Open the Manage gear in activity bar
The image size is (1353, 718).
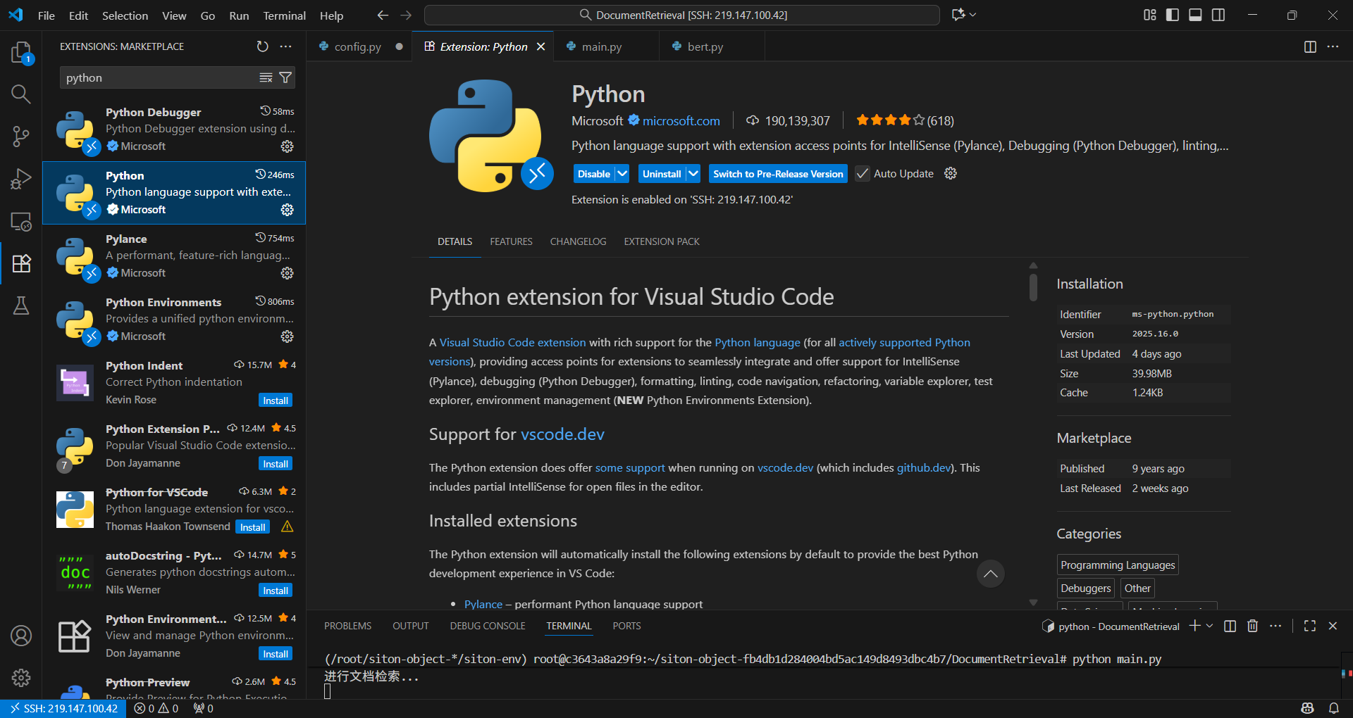[21, 678]
